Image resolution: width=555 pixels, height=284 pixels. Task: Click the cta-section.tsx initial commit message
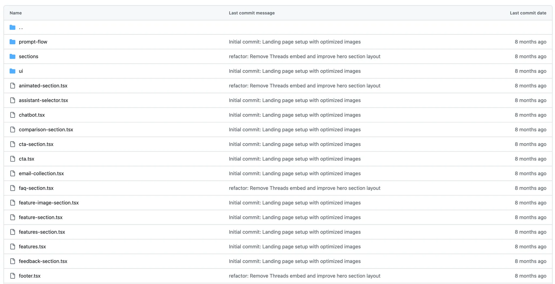pos(295,144)
